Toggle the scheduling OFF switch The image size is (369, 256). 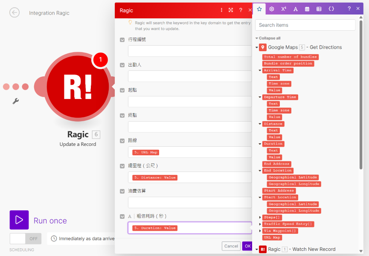coord(26,239)
